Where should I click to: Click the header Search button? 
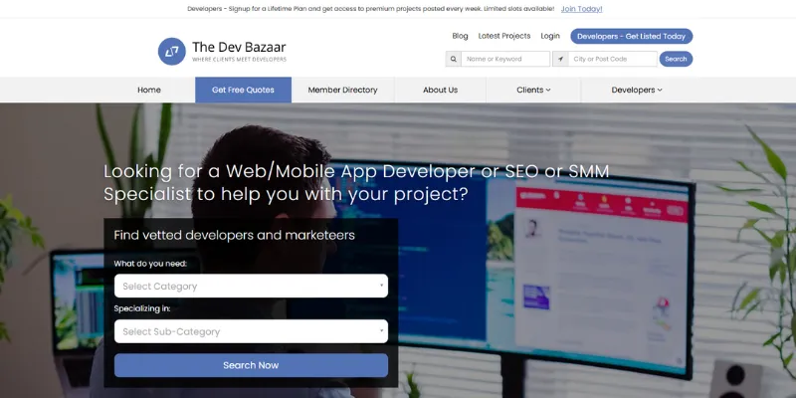pos(676,59)
